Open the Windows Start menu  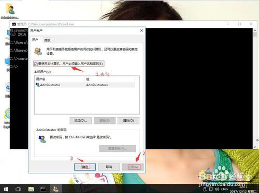tap(6, 189)
